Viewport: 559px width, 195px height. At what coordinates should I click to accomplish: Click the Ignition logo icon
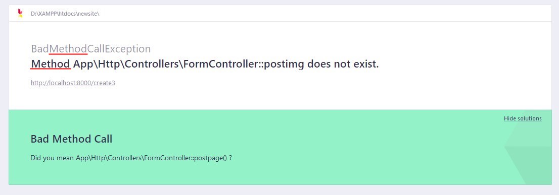pos(20,14)
